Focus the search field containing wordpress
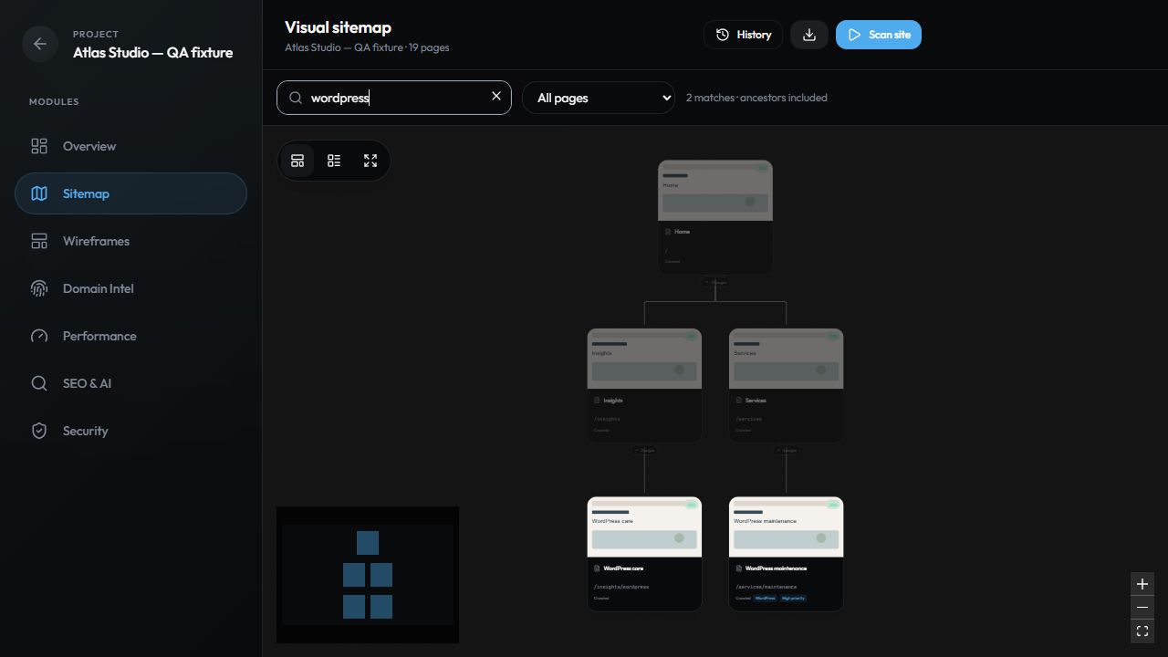This screenshot has width=1168, height=657. (x=394, y=98)
